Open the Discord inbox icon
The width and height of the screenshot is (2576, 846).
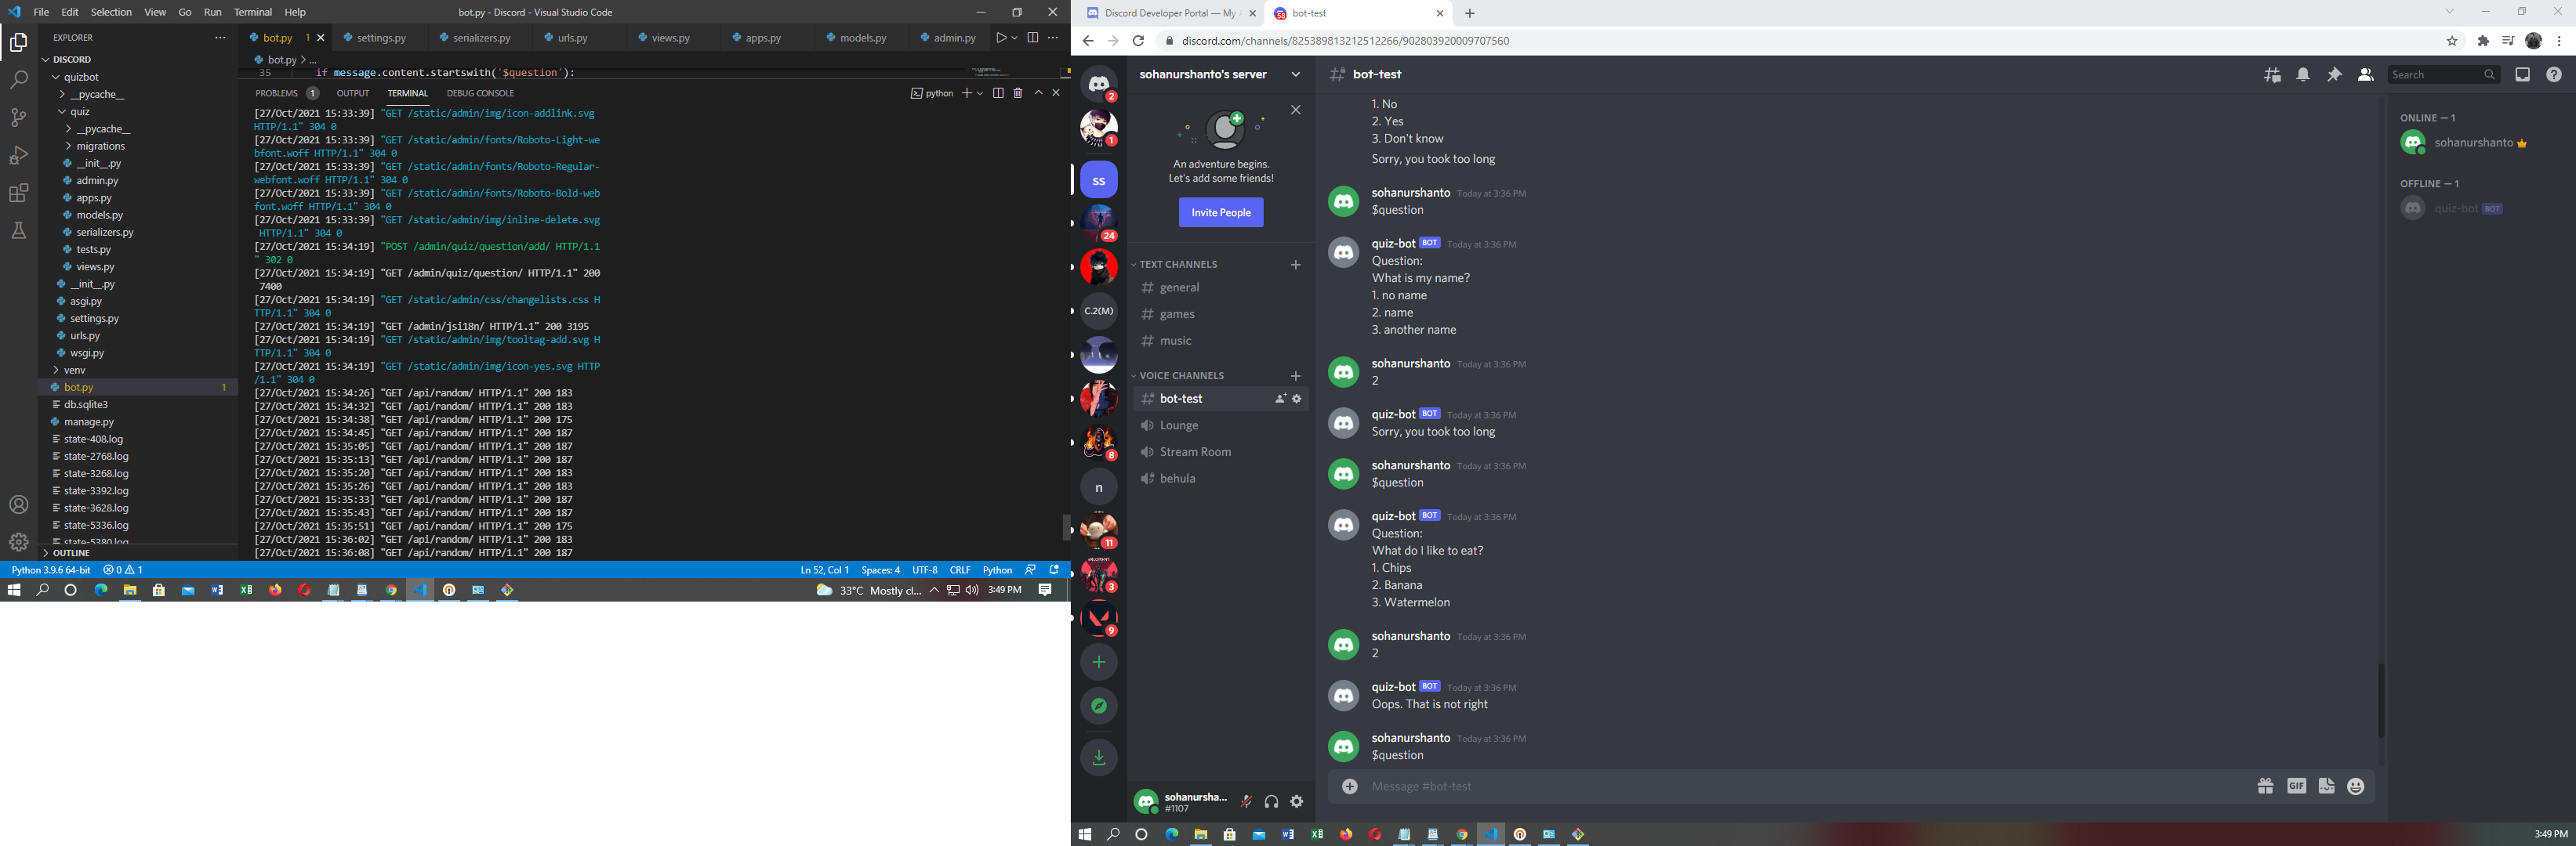pyautogui.click(x=2524, y=74)
